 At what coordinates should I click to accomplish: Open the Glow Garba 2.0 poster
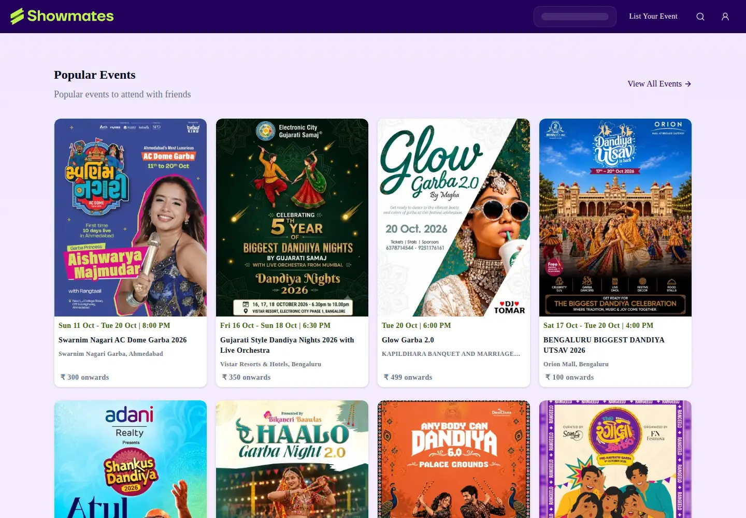[x=454, y=218]
